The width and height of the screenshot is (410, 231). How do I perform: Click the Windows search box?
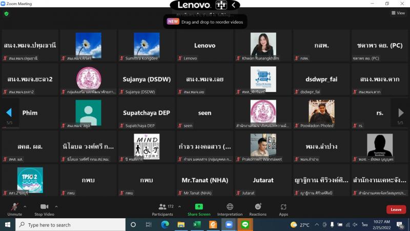pyautogui.click(x=71, y=225)
